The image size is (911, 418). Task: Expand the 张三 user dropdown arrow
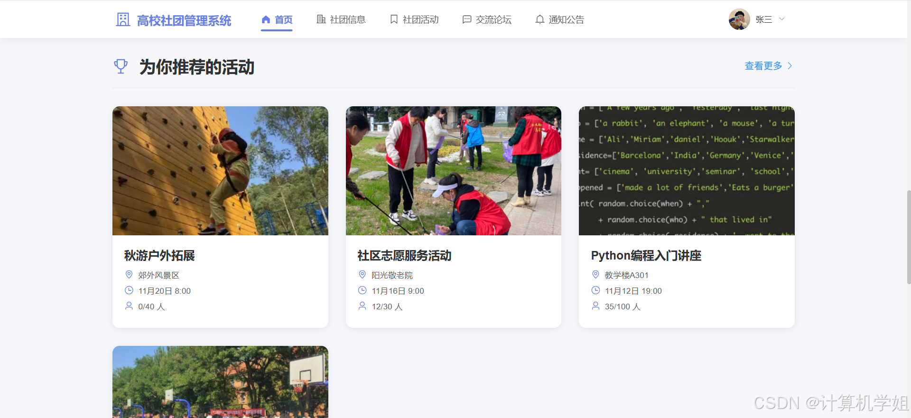[782, 19]
